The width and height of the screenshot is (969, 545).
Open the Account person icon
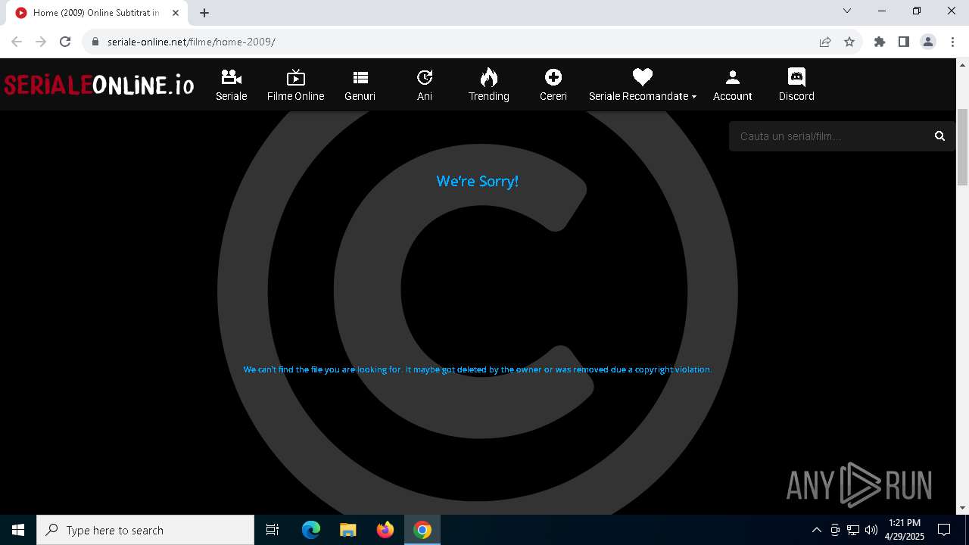(x=732, y=77)
